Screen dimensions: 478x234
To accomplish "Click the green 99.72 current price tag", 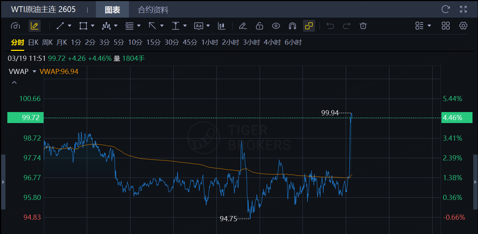I will click(25, 118).
